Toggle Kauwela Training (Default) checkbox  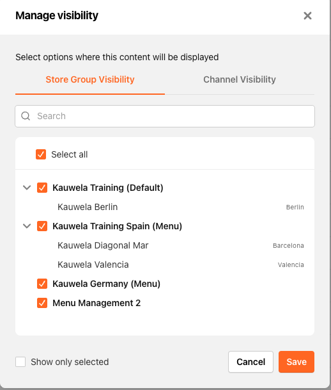click(x=42, y=188)
